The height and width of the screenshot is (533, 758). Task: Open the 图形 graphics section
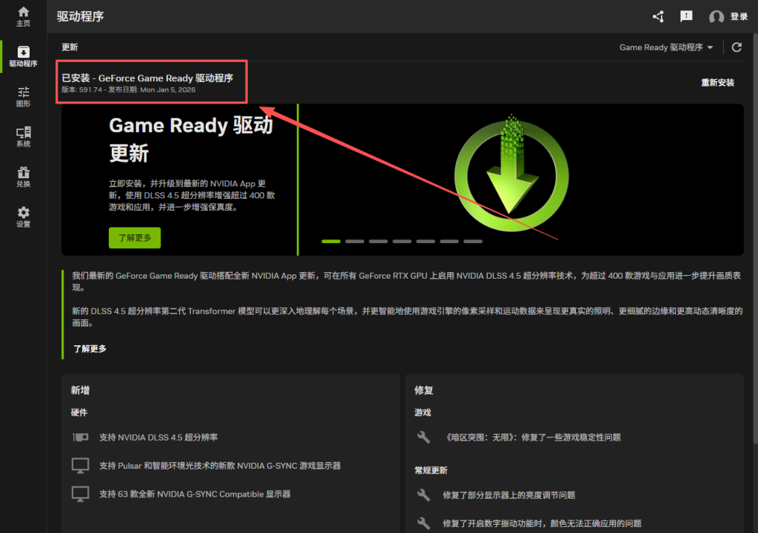coord(23,96)
